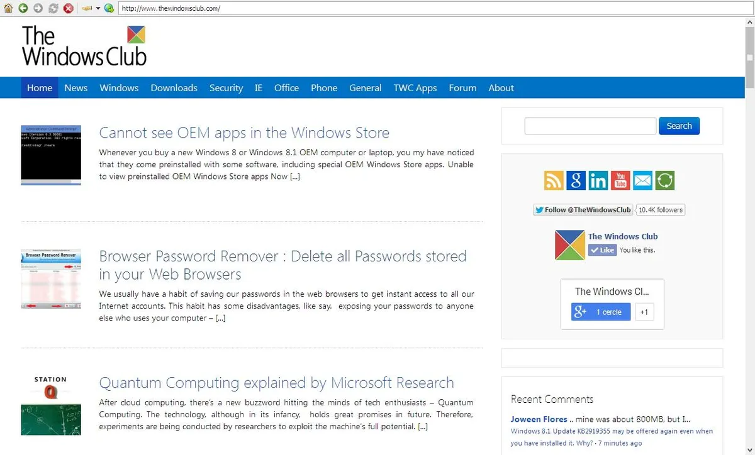This screenshot has width=755, height=455.
Task: Add The Windows Club to a Google+ circle
Action: [x=600, y=311]
